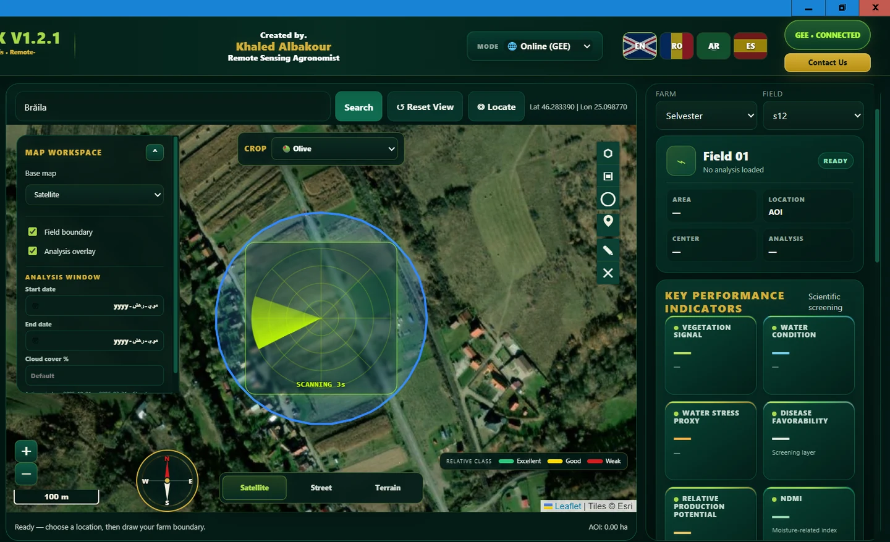Screen dimensions: 890x542
Task: Click the right sidebar vertical scrollbar
Action: (877, 185)
